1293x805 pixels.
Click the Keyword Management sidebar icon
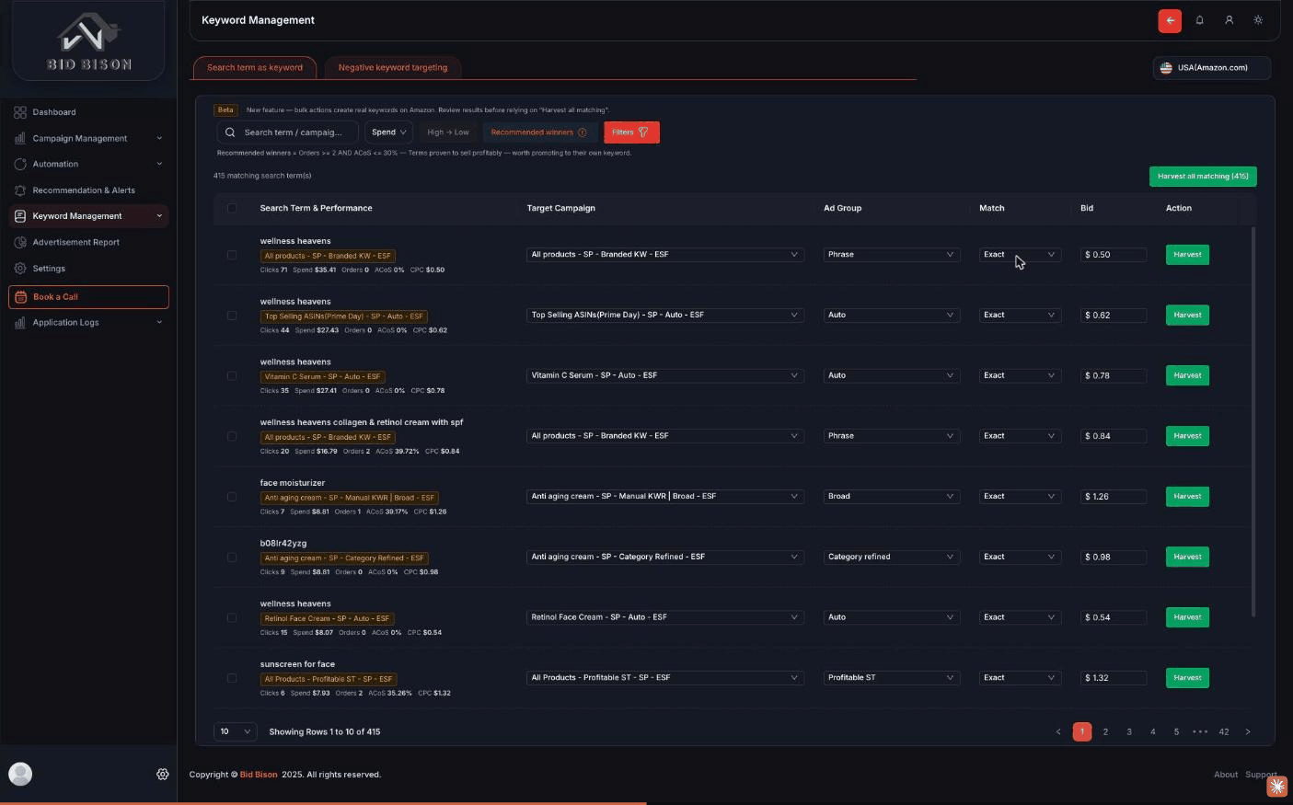[x=20, y=216]
